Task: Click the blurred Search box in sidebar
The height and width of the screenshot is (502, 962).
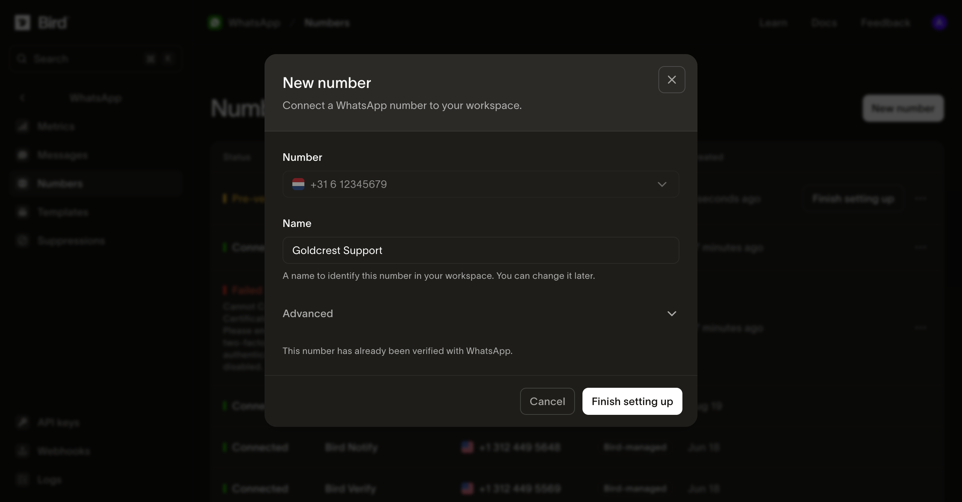Action: (95, 59)
